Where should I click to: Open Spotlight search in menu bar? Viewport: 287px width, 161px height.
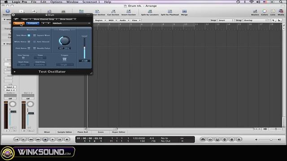pos(281,2)
